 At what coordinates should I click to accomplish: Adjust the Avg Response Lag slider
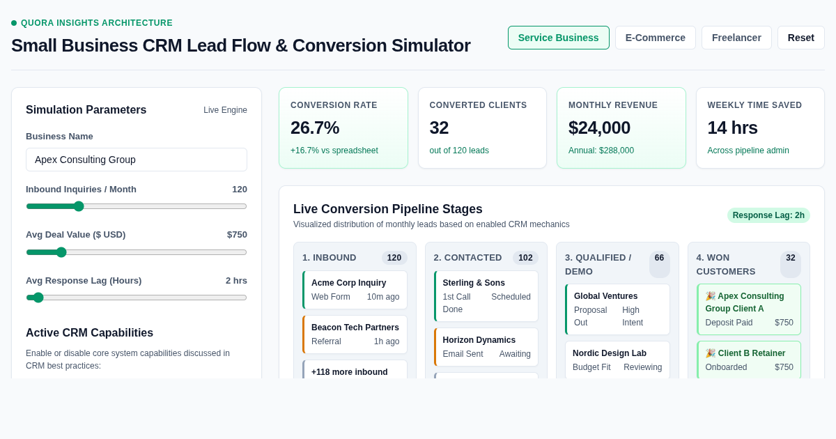137,298
